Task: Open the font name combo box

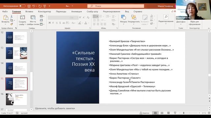Action: point(59,17)
